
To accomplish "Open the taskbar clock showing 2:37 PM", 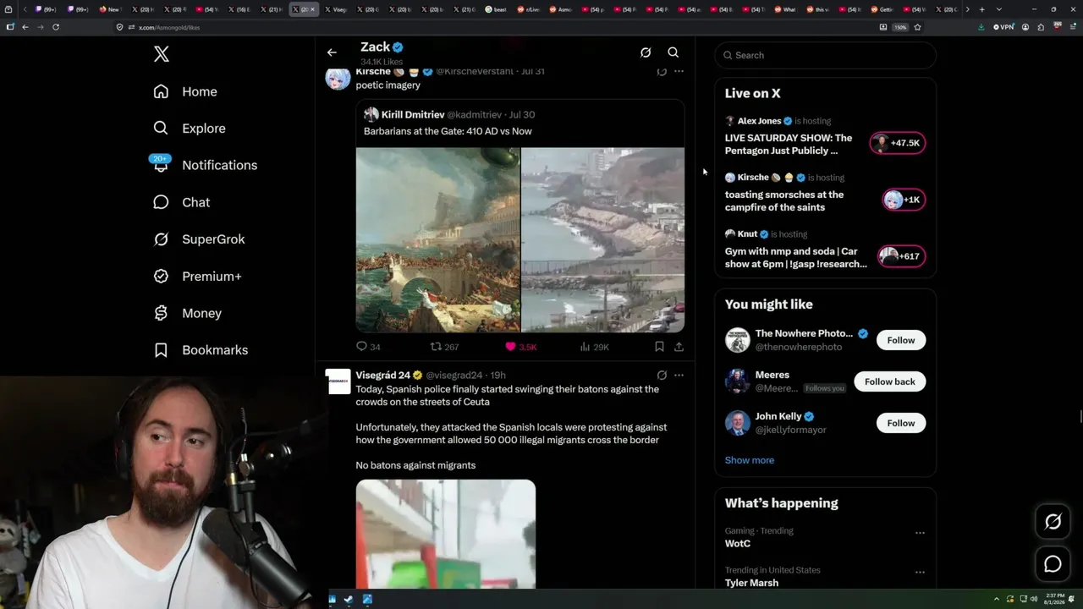I will [x=1053, y=600].
